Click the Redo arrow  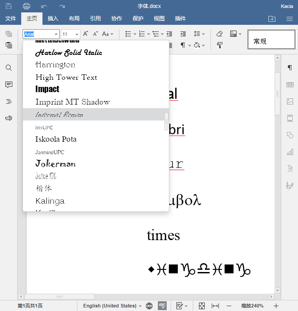(62, 6)
